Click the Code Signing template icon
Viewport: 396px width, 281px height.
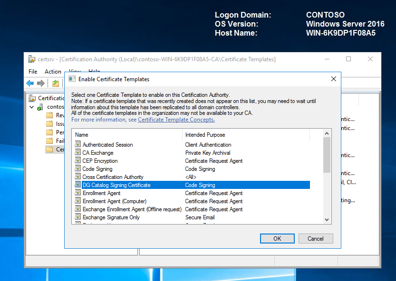click(x=78, y=169)
